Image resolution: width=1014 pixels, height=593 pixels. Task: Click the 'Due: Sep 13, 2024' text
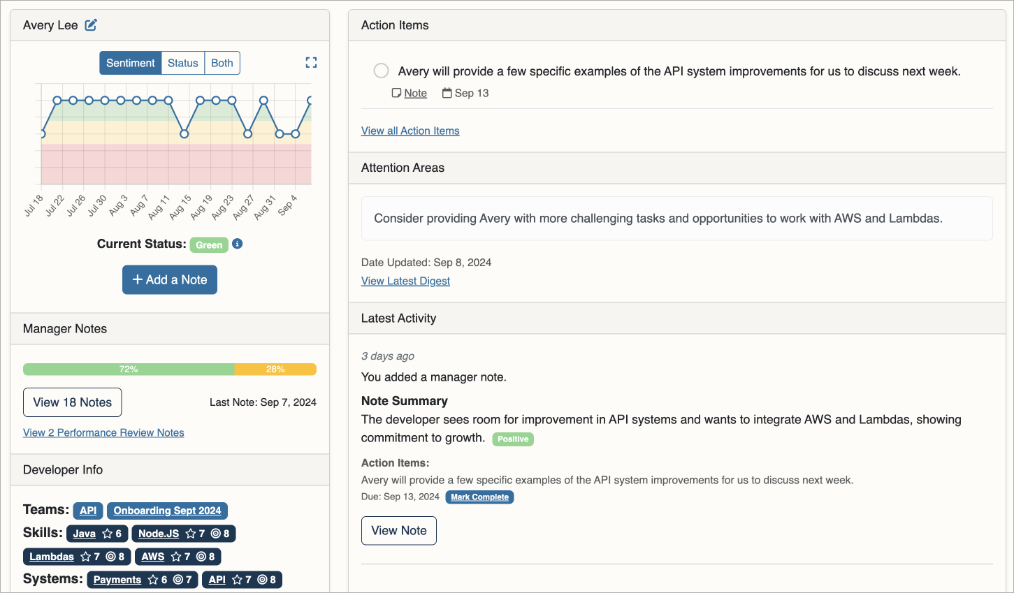pyautogui.click(x=400, y=497)
